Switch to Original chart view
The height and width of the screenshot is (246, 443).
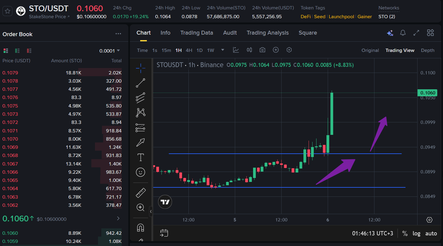[x=370, y=50]
